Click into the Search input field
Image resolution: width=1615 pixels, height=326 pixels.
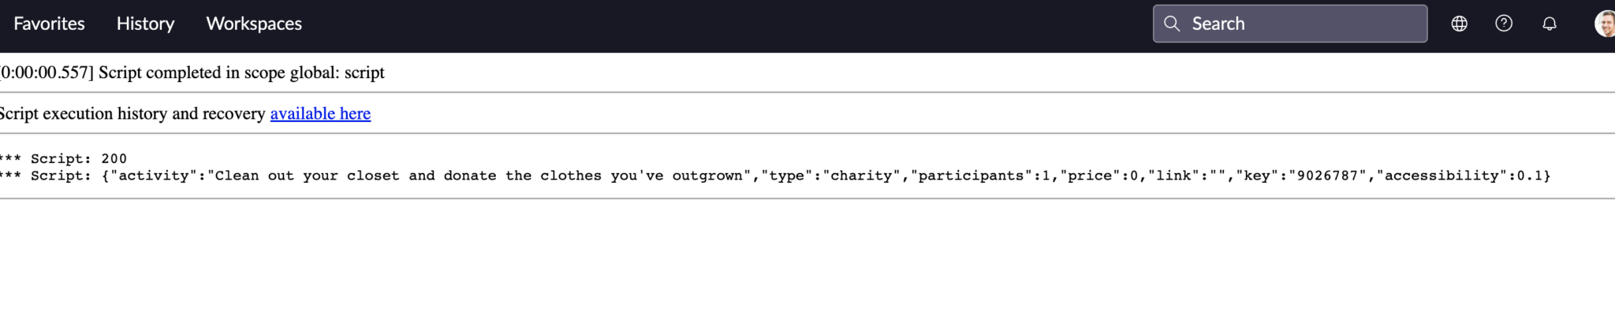(x=1290, y=24)
